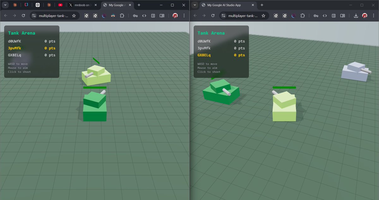Viewport: 379px width, 200px height.
Task: Open reading mode book icon in right window
Action: [343, 15]
